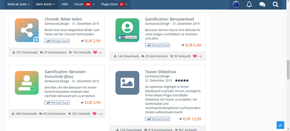This screenshot has height=131, width=290.
Task: Click the Chronik: Bilder teilen share icon
Action: pos(27,30)
